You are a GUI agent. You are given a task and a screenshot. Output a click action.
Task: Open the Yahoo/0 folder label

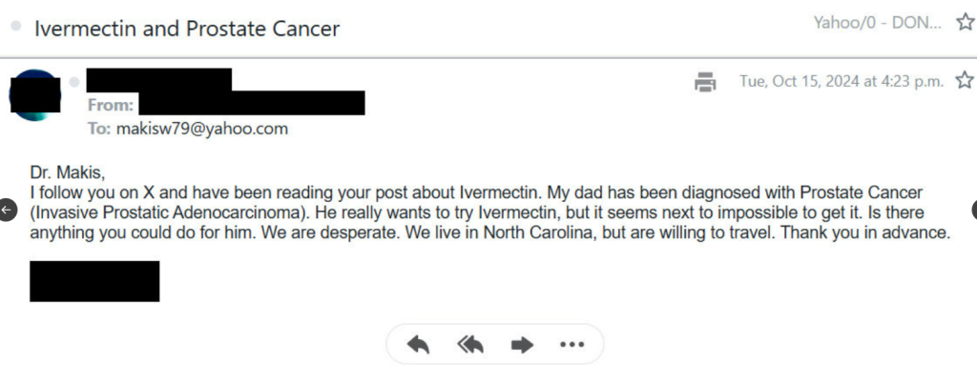tap(877, 22)
